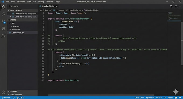Open the Selection menu
Screen dimensions: 183x99
(x=21, y=2)
